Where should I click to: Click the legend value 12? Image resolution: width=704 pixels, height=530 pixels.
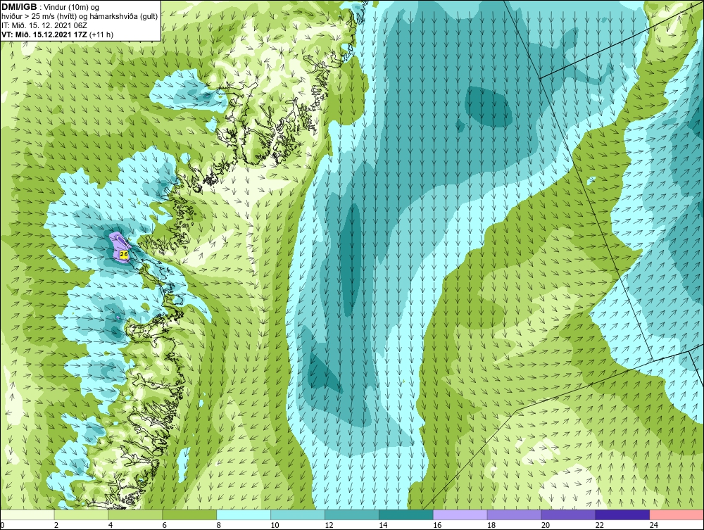[x=329, y=525]
